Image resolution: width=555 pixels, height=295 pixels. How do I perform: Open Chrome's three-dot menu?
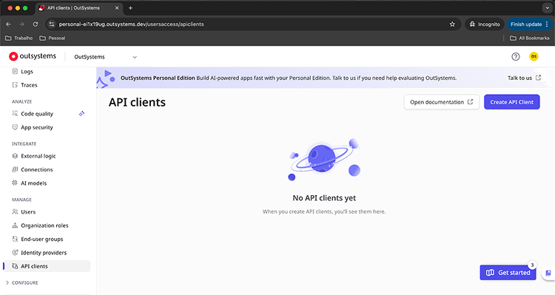547,24
